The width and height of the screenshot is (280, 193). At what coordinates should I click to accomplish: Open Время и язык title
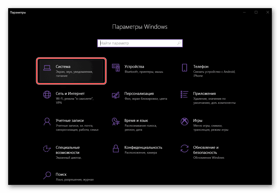pyautogui.click(x=136, y=120)
